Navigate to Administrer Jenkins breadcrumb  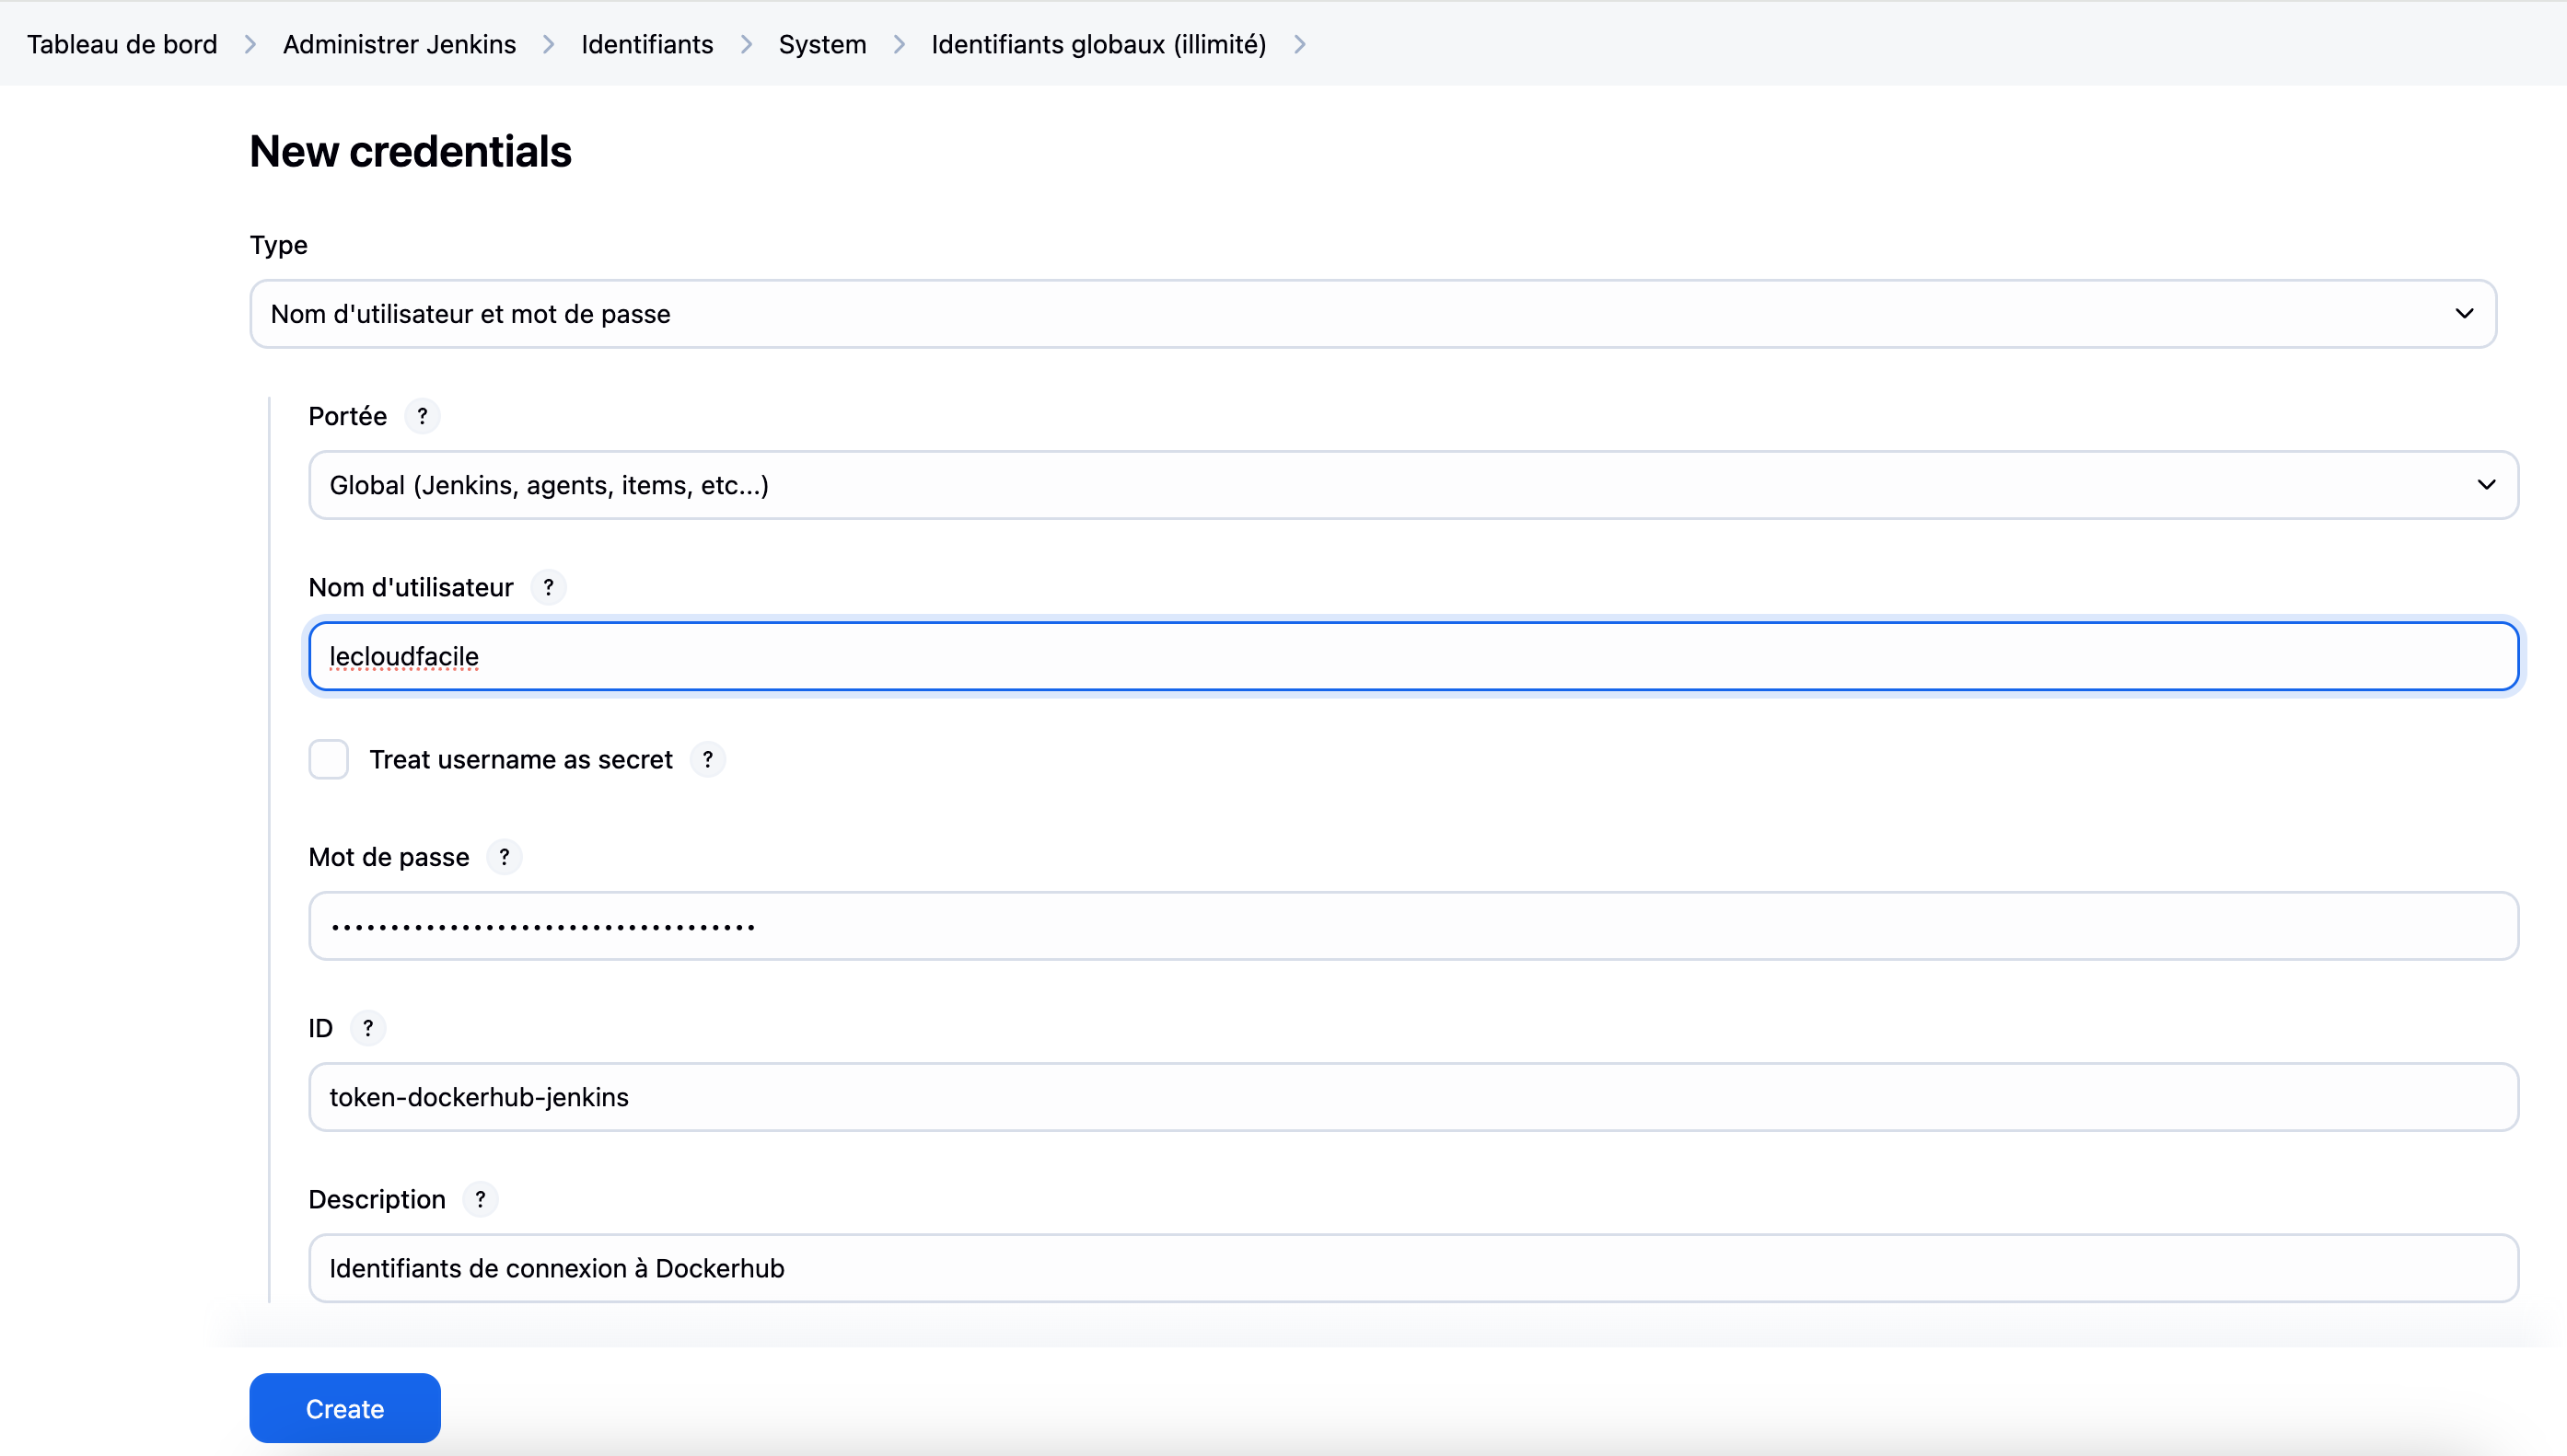(400, 45)
